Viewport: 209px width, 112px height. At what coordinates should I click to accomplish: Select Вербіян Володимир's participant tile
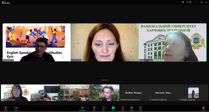coord(134,93)
